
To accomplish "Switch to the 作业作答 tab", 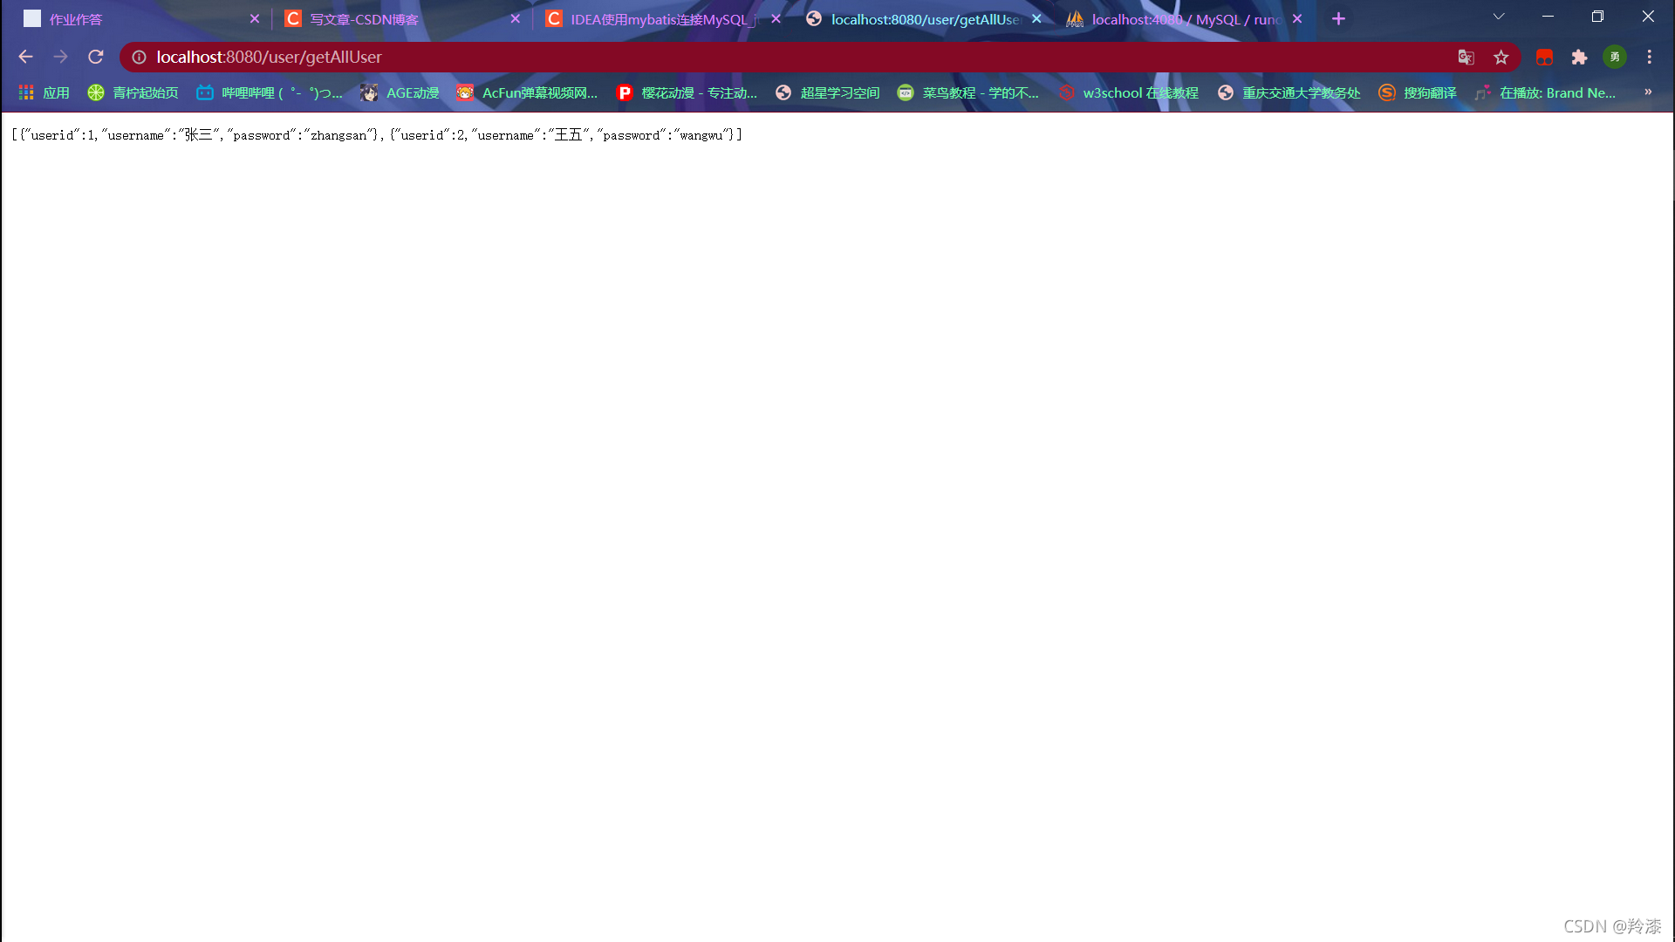I will coord(140,18).
